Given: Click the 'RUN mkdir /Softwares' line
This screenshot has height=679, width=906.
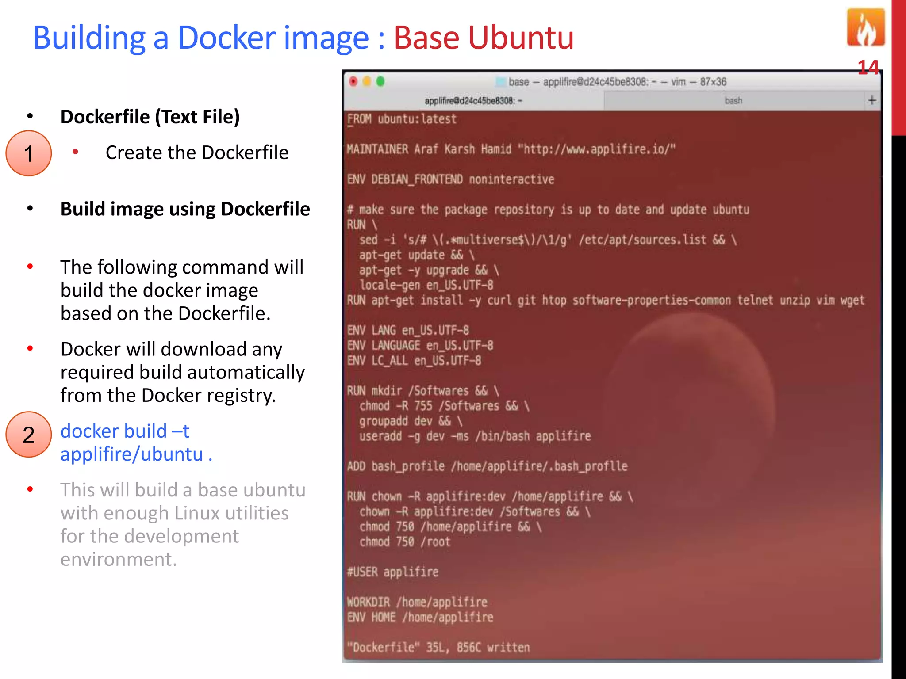Looking at the screenshot, I should coord(423,391).
